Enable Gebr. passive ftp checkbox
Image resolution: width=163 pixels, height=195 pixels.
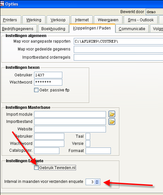[x=36, y=90]
